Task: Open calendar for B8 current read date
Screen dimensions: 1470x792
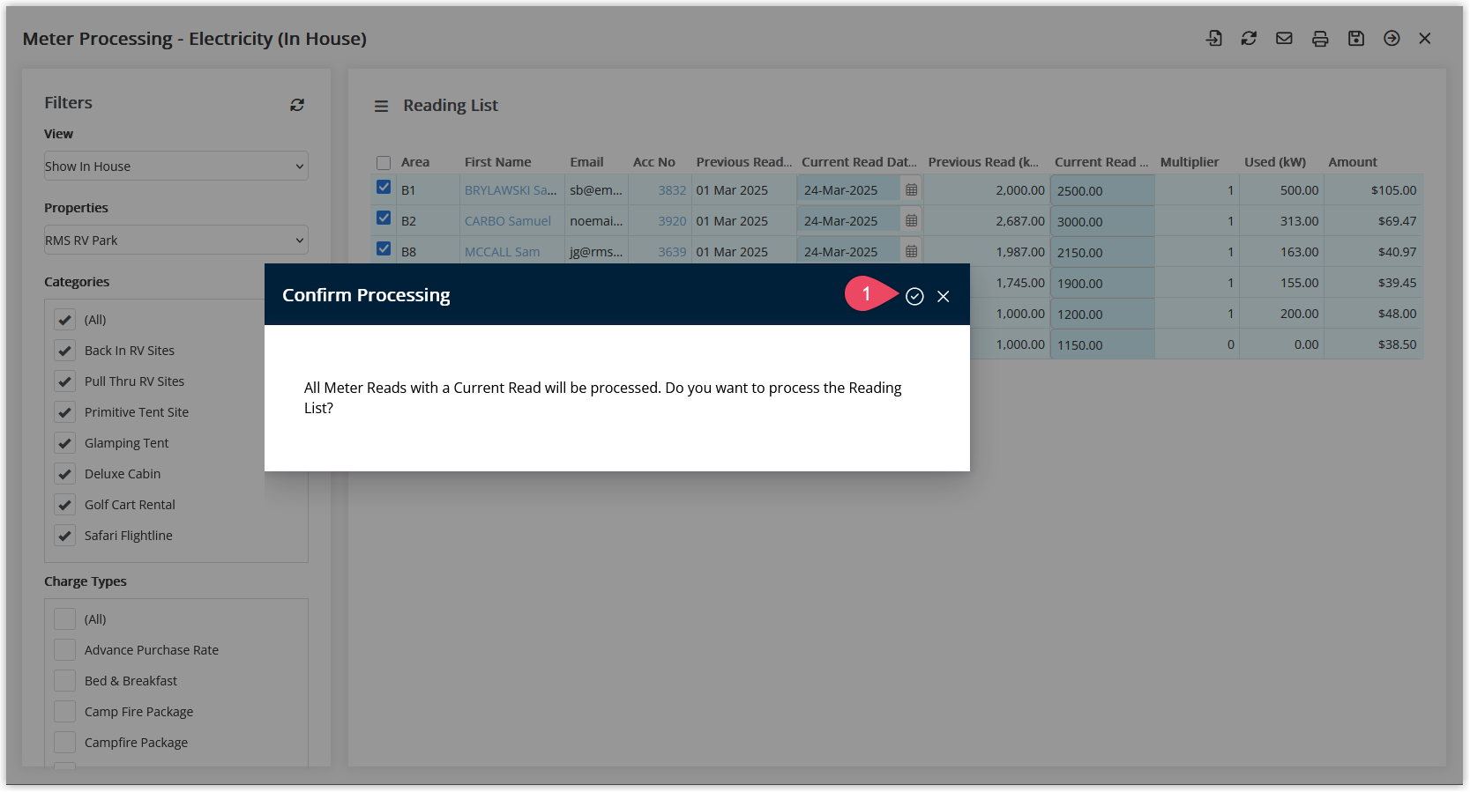Action: [912, 251]
